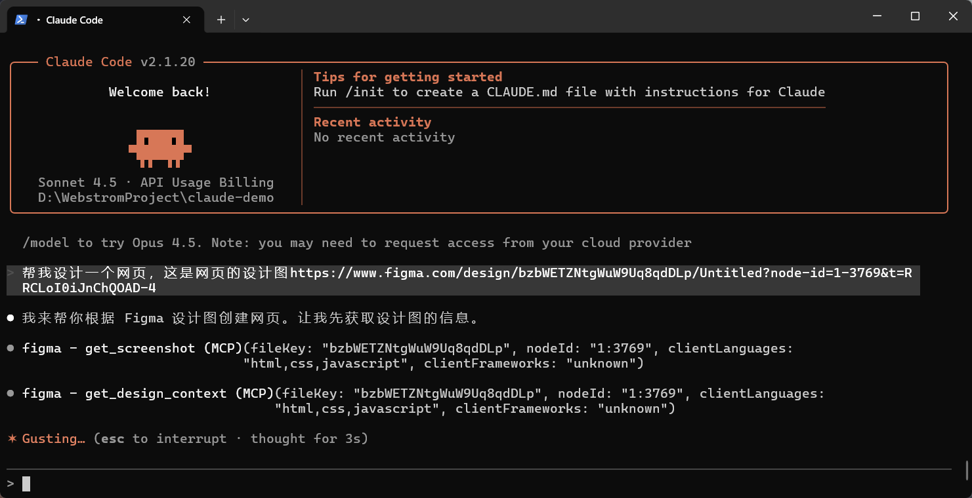
Task: Click the bullet beside get_design_context tool call
Action: tap(11, 393)
